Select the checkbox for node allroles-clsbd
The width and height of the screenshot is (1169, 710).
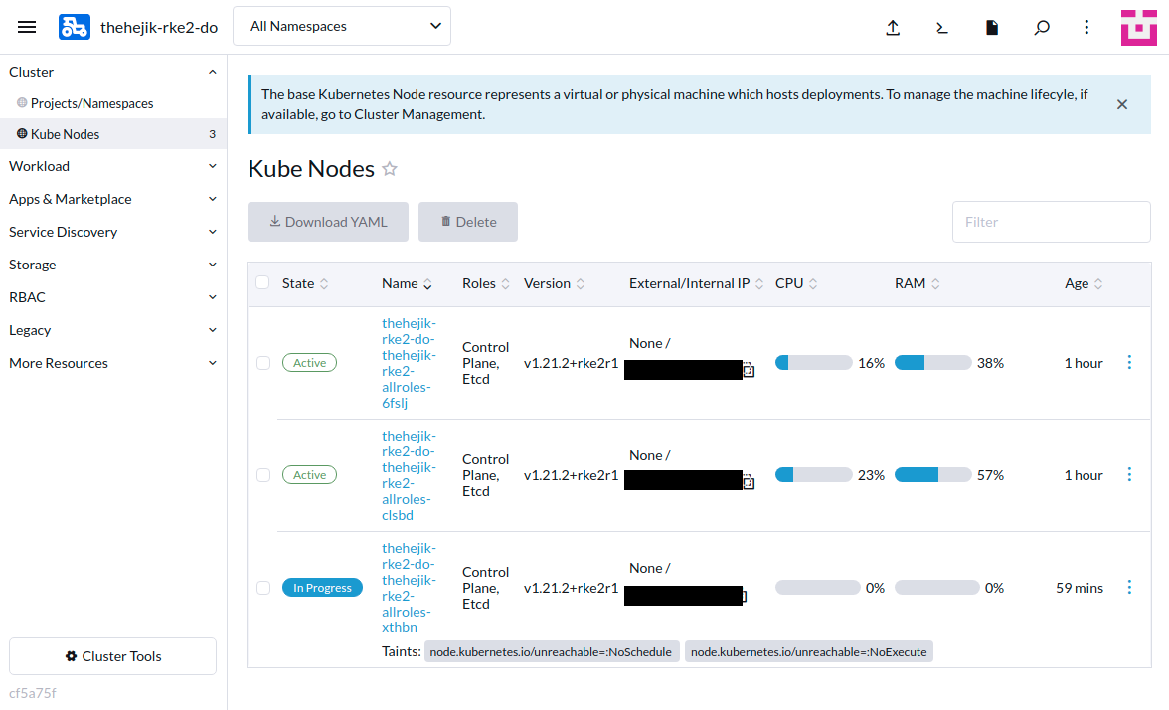click(262, 474)
